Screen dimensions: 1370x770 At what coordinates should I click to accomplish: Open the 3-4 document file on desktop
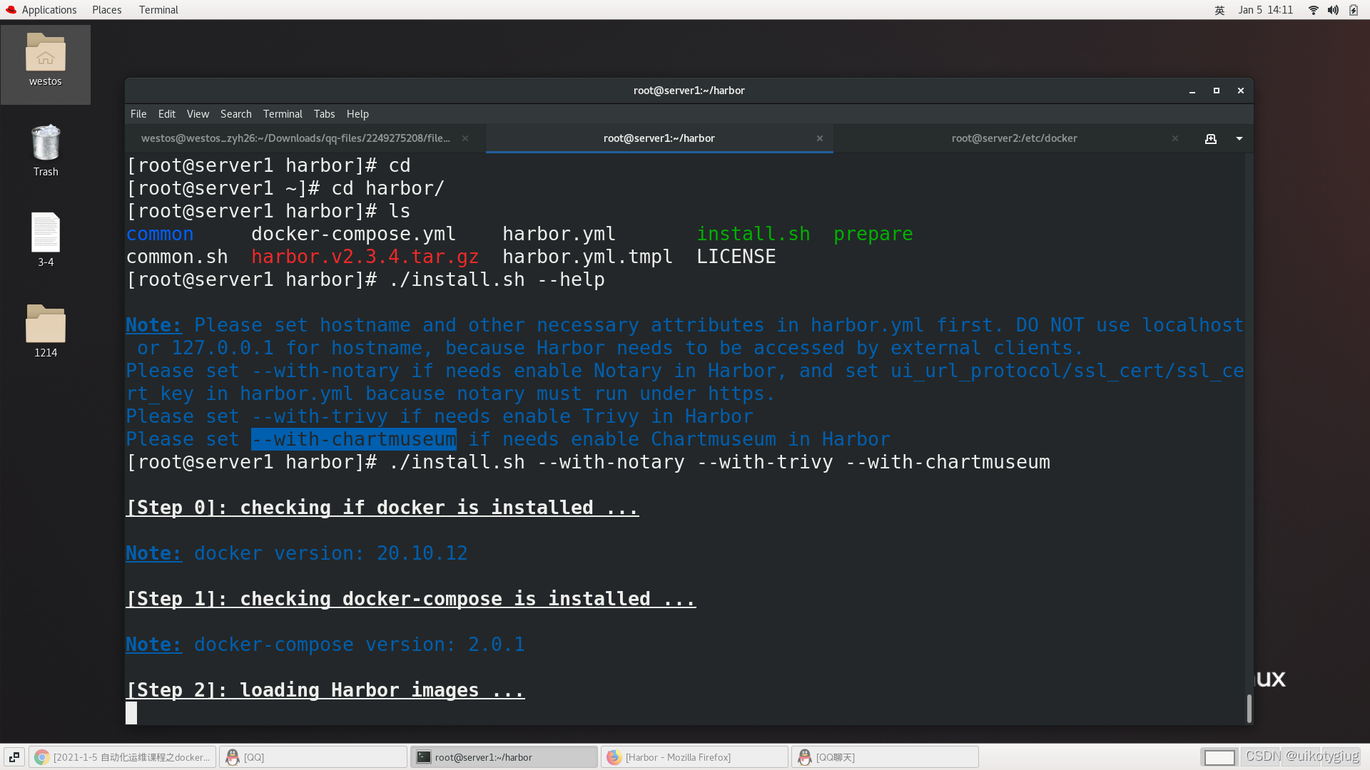46,240
